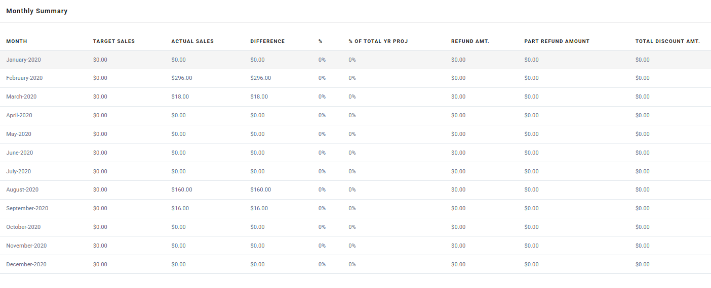
Task: Click the Month column header
Action: point(17,41)
